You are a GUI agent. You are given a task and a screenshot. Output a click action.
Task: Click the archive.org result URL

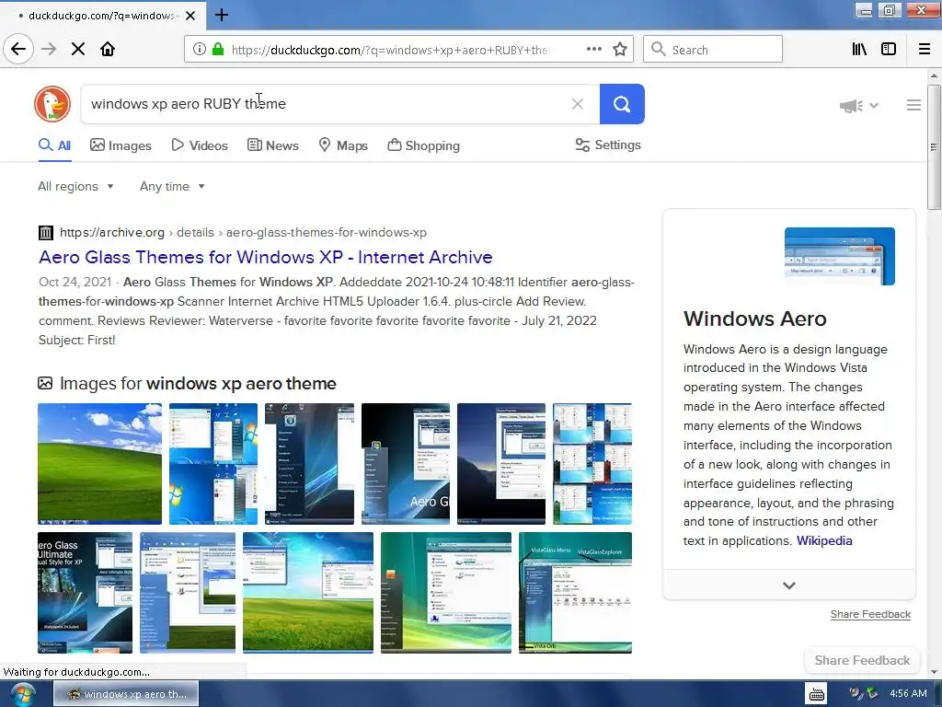coord(243,232)
